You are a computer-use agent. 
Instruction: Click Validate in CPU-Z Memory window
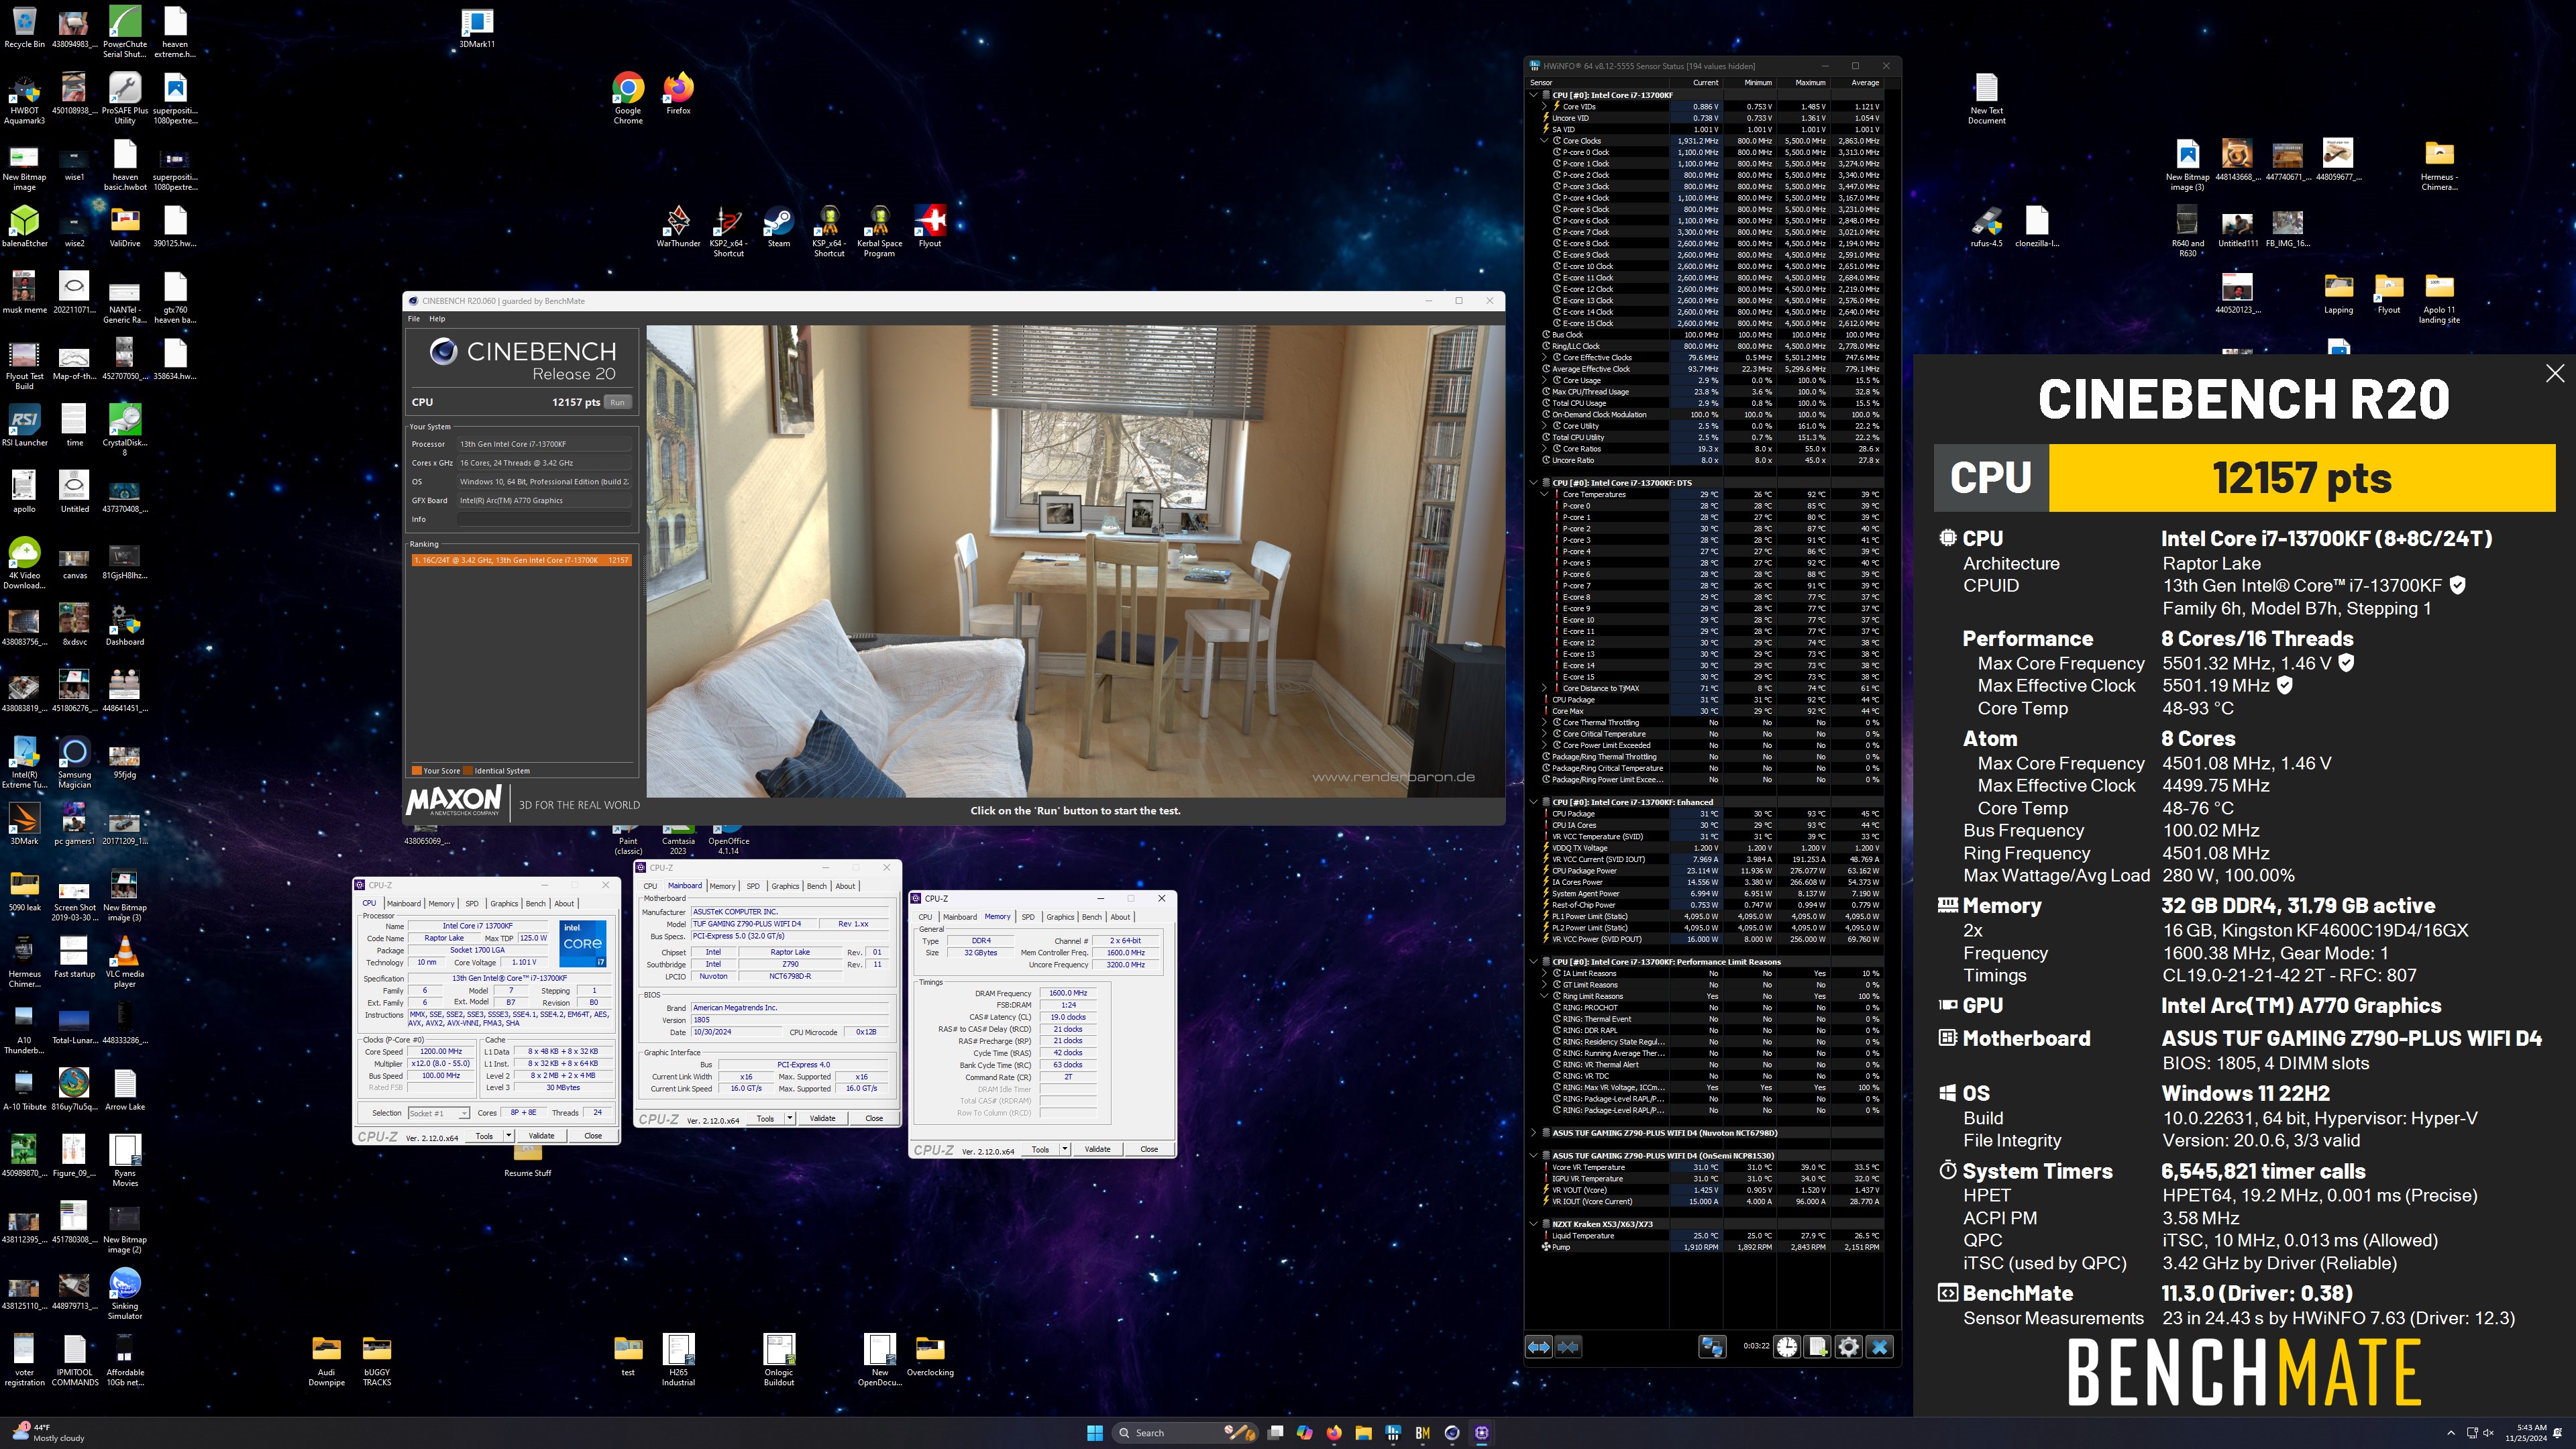click(1098, 1149)
